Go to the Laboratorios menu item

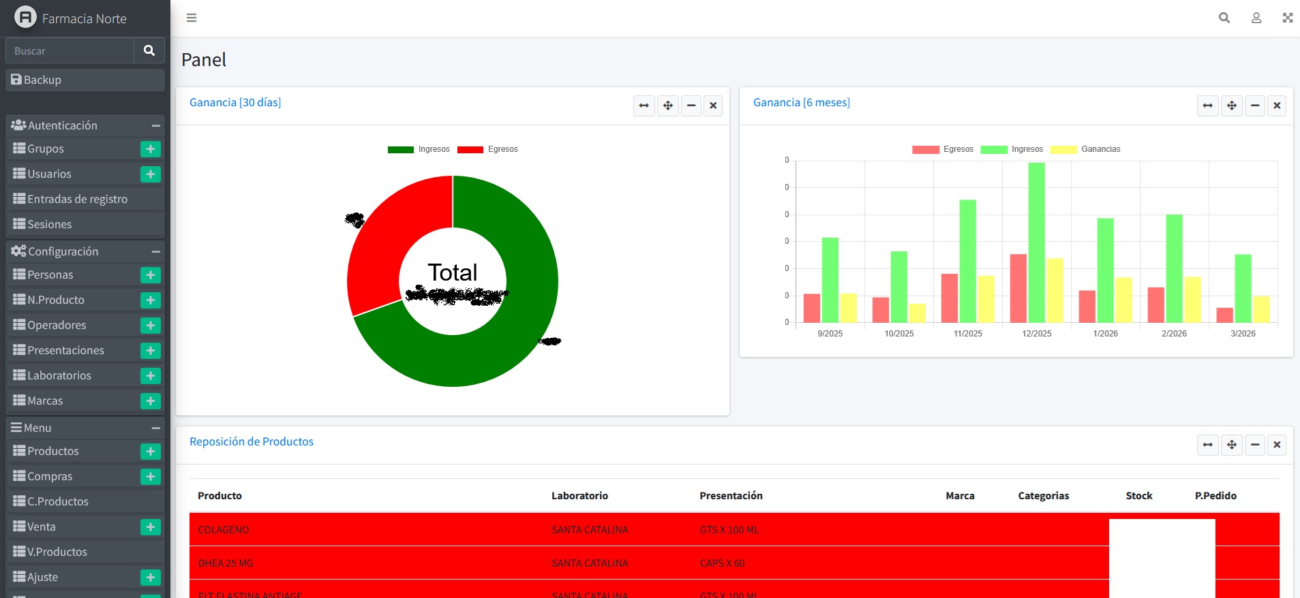pyautogui.click(x=59, y=376)
